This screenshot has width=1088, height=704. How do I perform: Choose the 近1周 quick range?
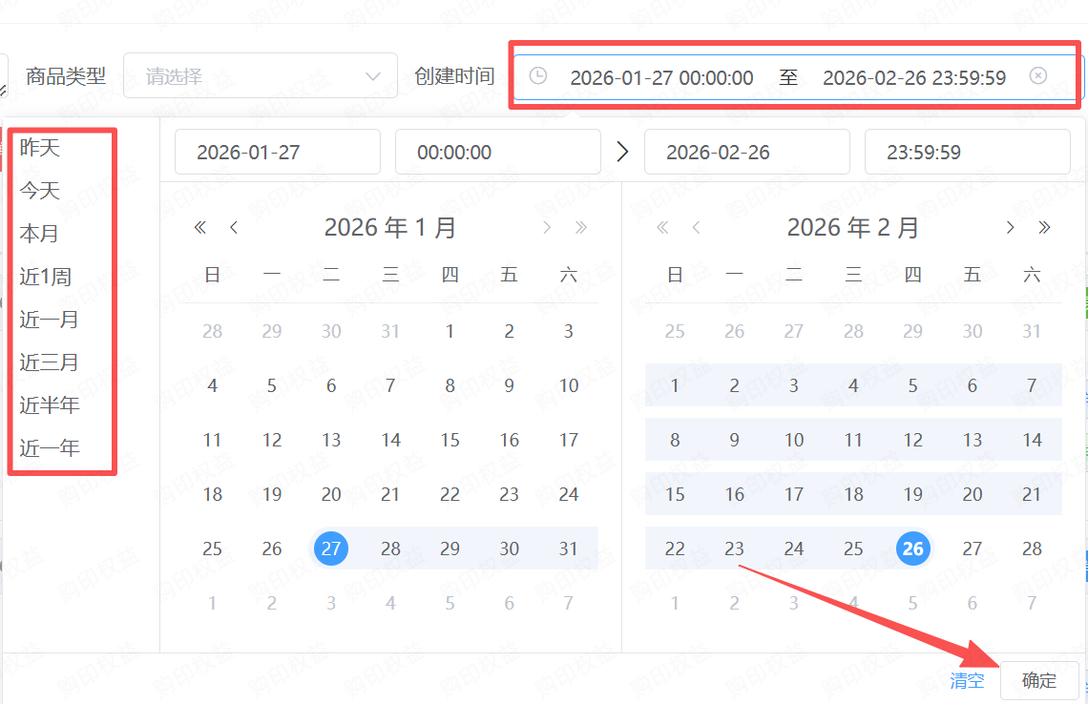pos(46,277)
